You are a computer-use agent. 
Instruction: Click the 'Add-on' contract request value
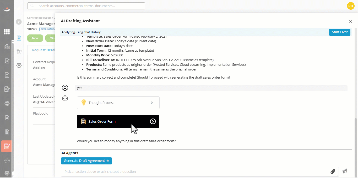39,68
